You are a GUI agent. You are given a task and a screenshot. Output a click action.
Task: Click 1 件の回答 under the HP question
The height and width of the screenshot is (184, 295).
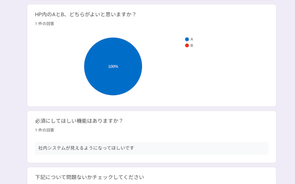[x=44, y=24]
